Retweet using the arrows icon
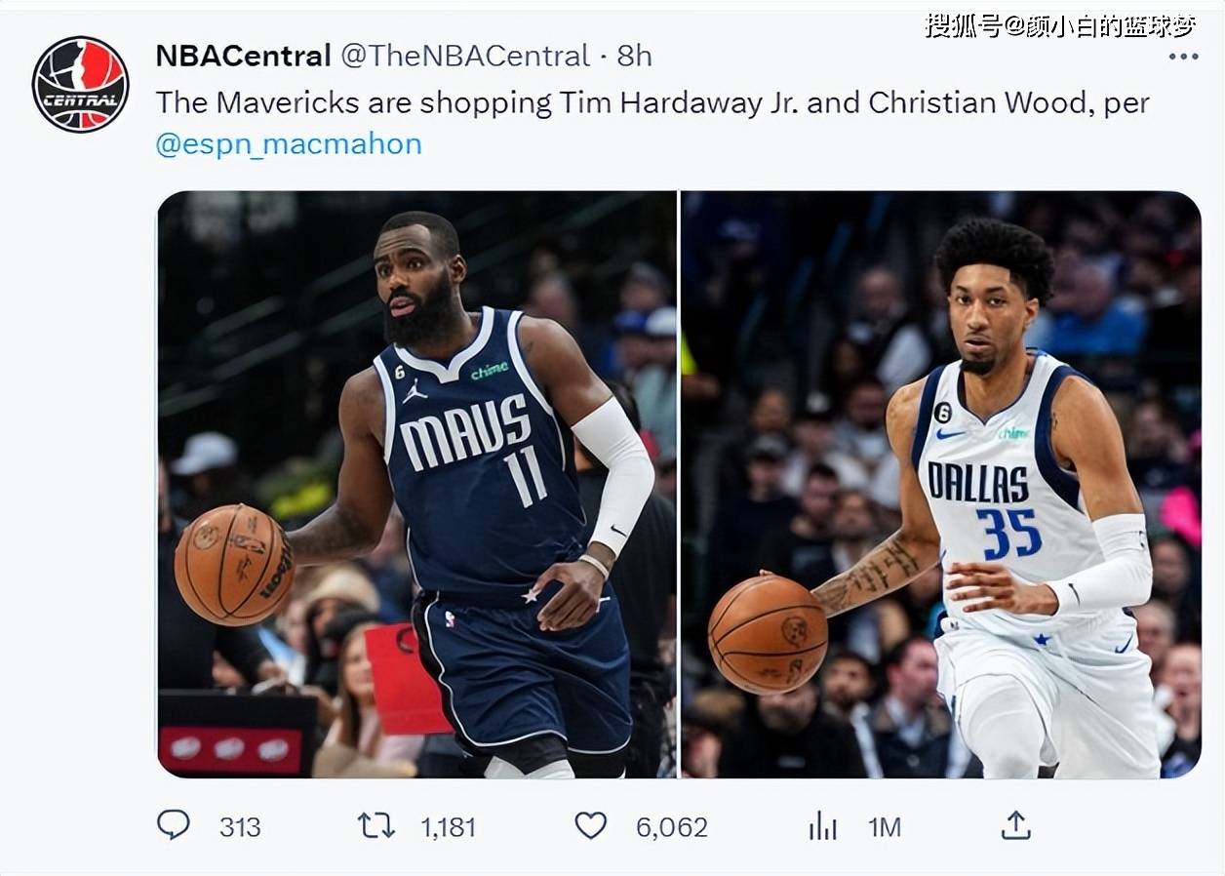Viewport: 1225px width, 876px height. coord(375,826)
